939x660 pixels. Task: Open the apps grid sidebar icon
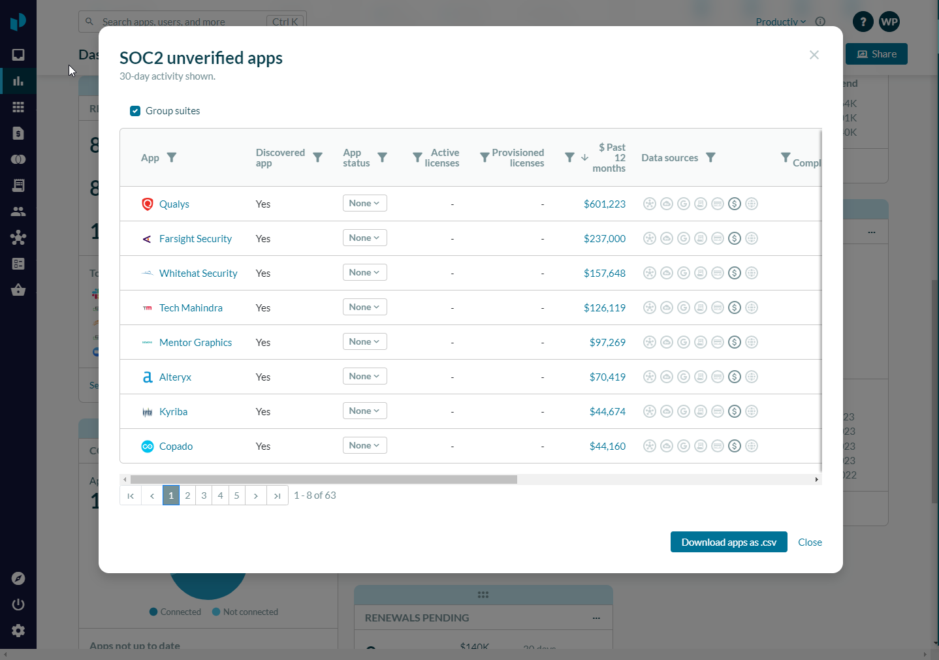click(x=18, y=107)
